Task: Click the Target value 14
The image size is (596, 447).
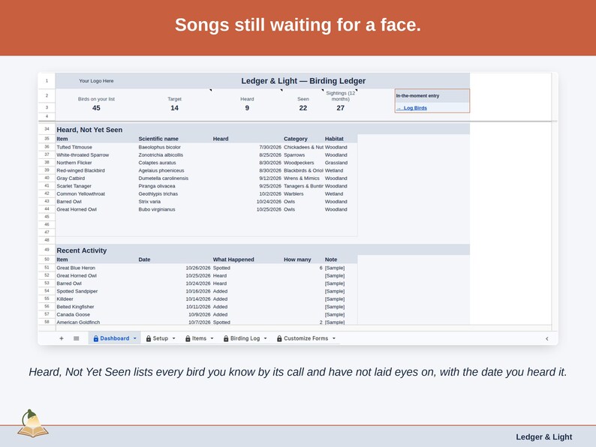Action: (174, 108)
